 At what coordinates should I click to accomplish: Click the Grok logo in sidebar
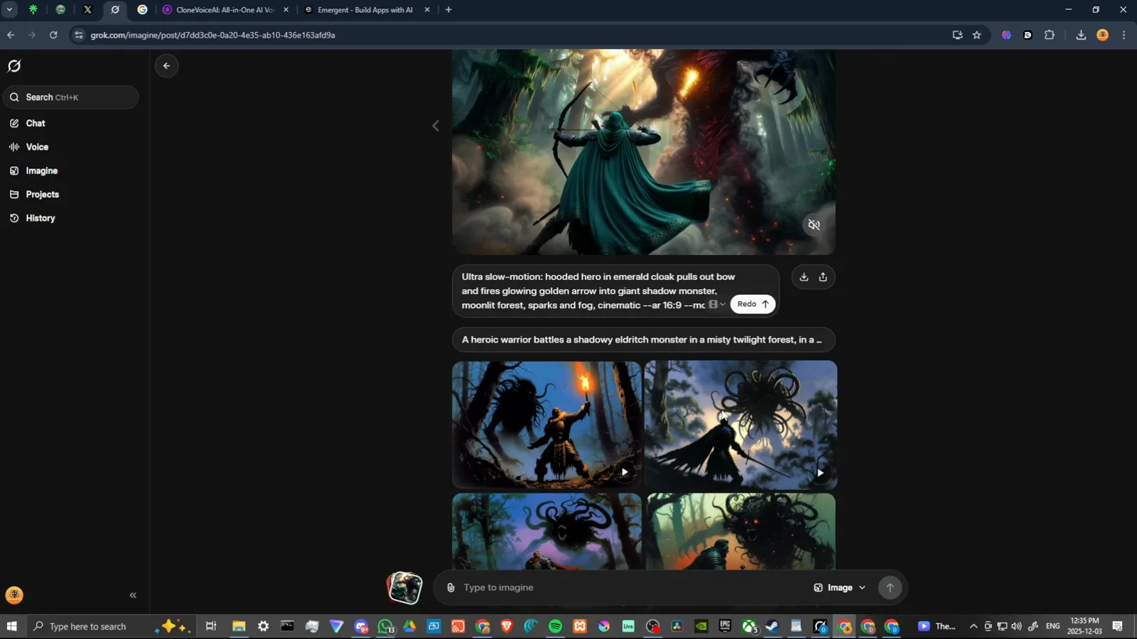pyautogui.click(x=14, y=66)
